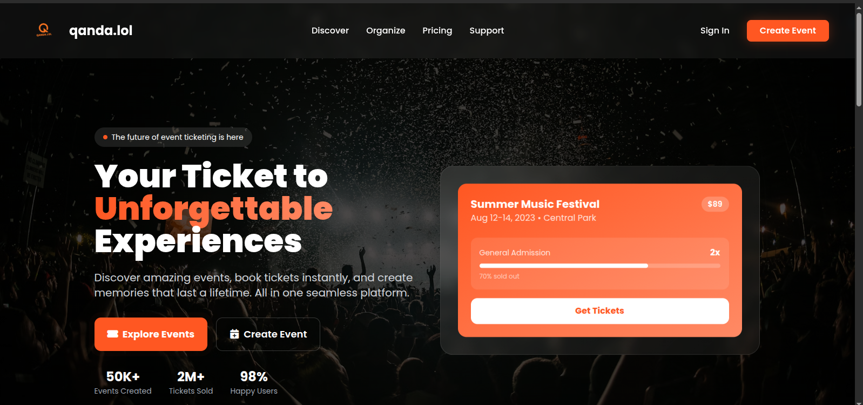Open the Pricing page from navigation
This screenshot has width=863, height=405.
437,31
